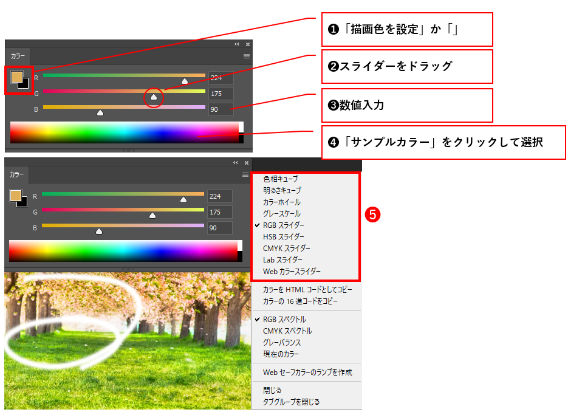Viewport: 568px width, 412px height.
Task: Collapse the lower Color panel with the double-arrow icon
Action: tap(236, 163)
